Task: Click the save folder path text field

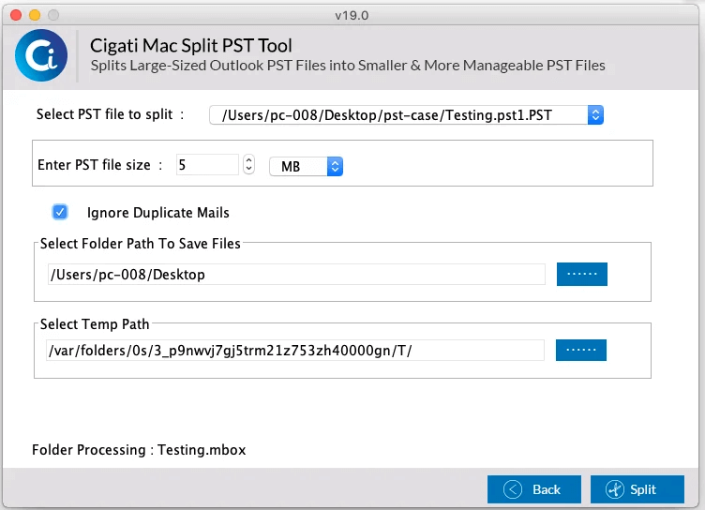Action: pyautogui.click(x=296, y=275)
